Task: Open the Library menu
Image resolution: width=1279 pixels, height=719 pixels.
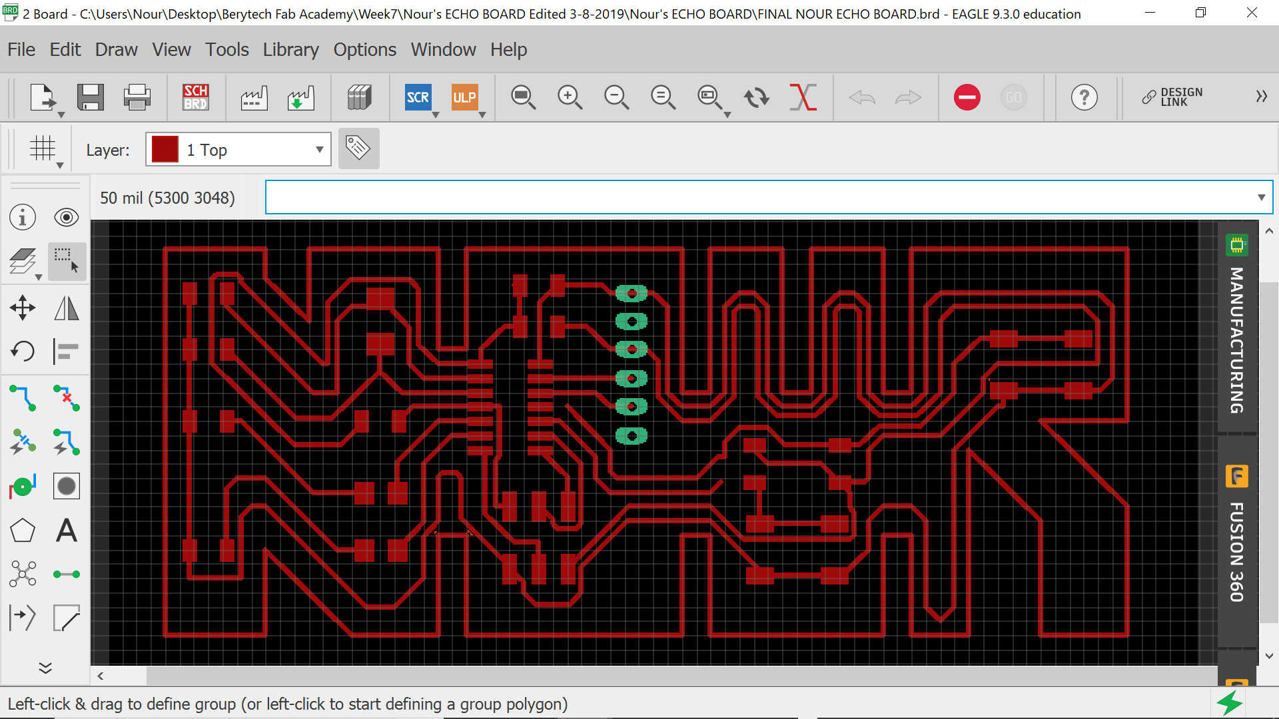Action: [290, 49]
